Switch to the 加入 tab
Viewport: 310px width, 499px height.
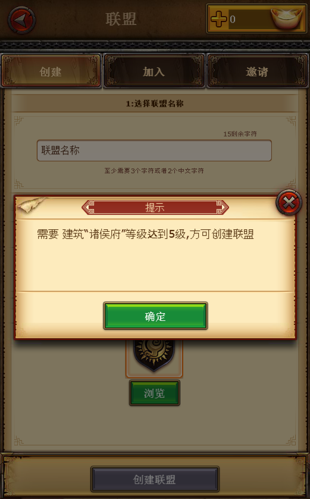(154, 71)
